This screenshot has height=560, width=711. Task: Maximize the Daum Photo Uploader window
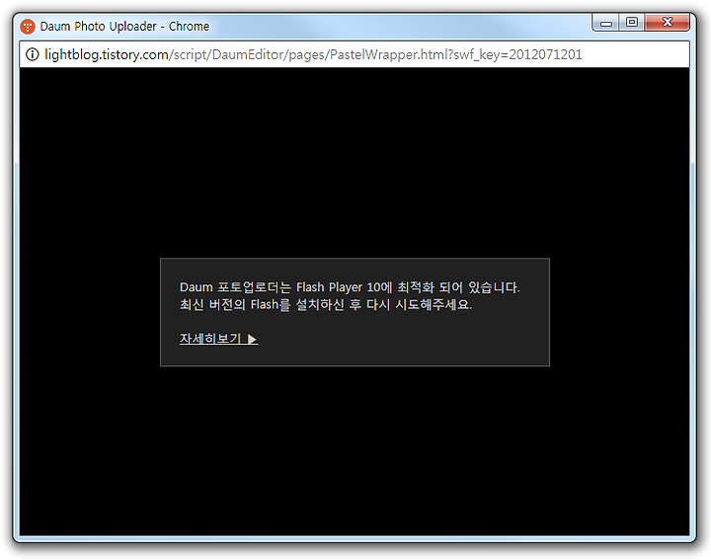632,22
